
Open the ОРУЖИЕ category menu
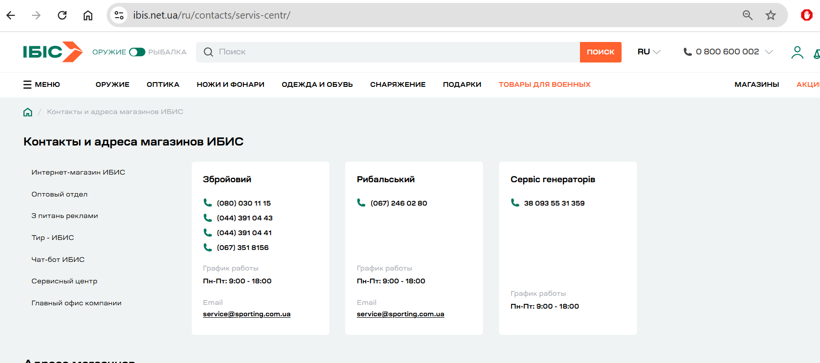click(x=112, y=84)
